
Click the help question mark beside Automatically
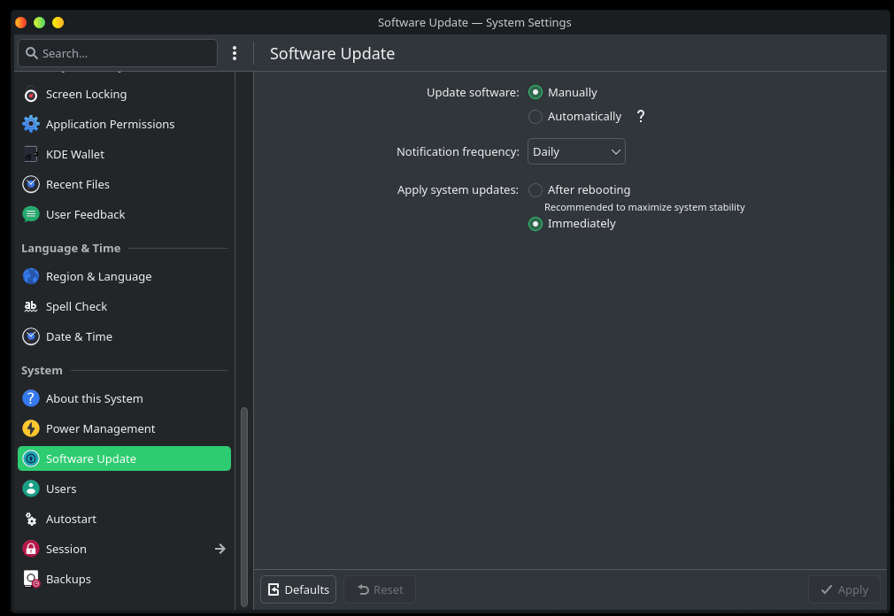641,116
